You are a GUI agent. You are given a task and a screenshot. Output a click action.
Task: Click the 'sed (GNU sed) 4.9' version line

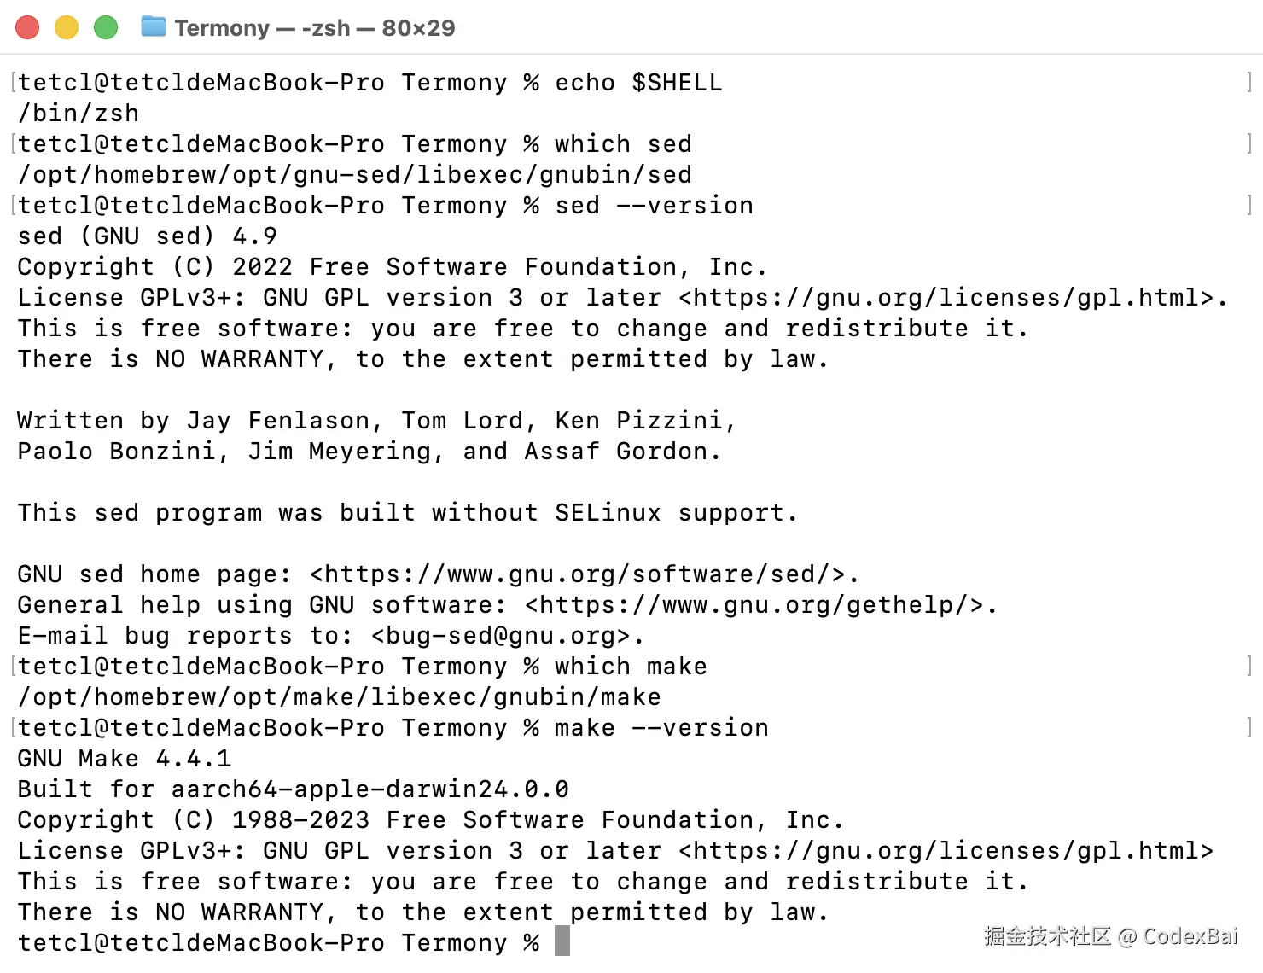coord(147,236)
